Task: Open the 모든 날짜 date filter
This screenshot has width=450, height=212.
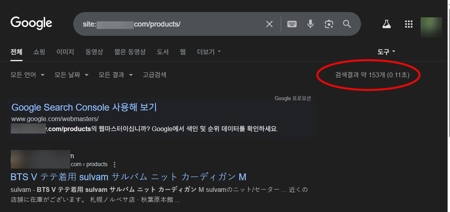Action: click(71, 75)
